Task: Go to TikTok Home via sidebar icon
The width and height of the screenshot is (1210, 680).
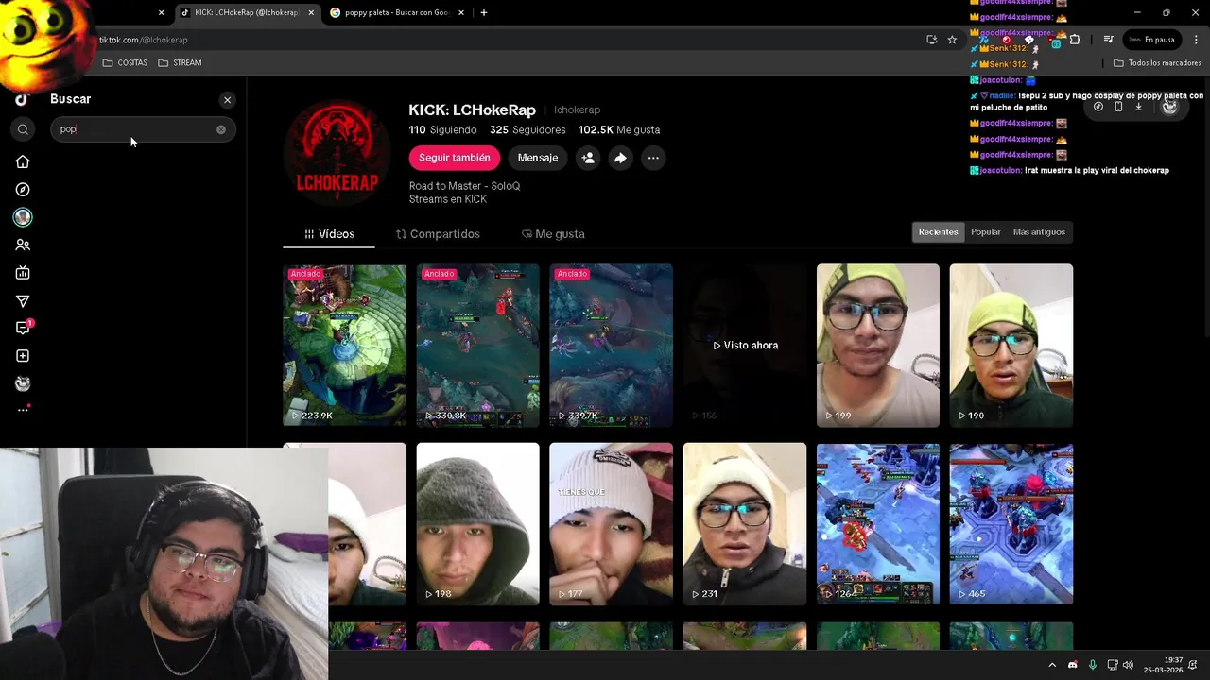Action: coord(23,161)
